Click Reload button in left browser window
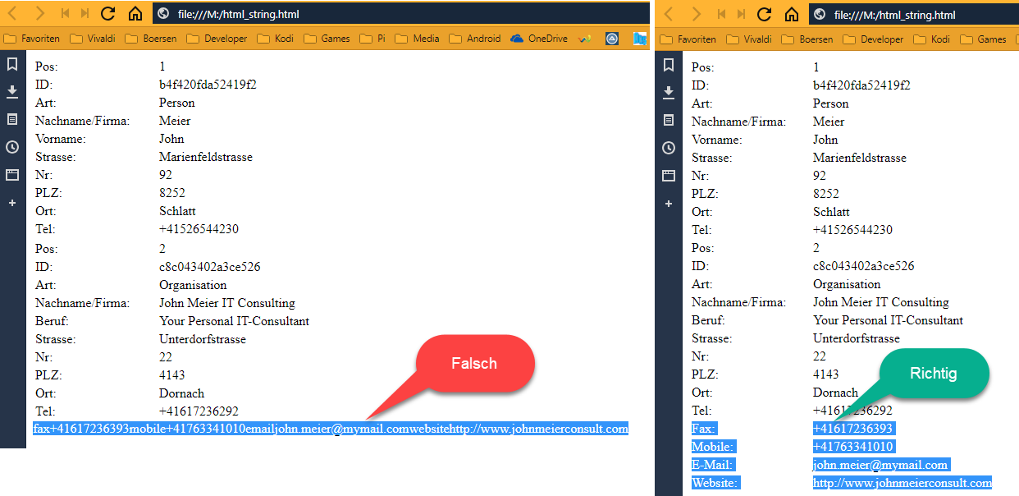Image resolution: width=1019 pixels, height=496 pixels. (107, 14)
